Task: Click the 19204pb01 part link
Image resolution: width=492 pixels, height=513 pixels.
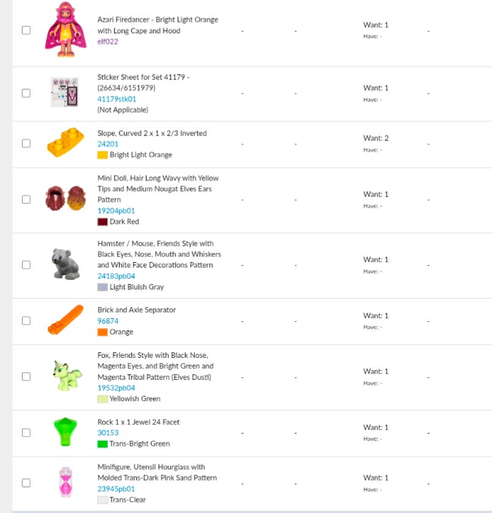Action: click(x=116, y=211)
